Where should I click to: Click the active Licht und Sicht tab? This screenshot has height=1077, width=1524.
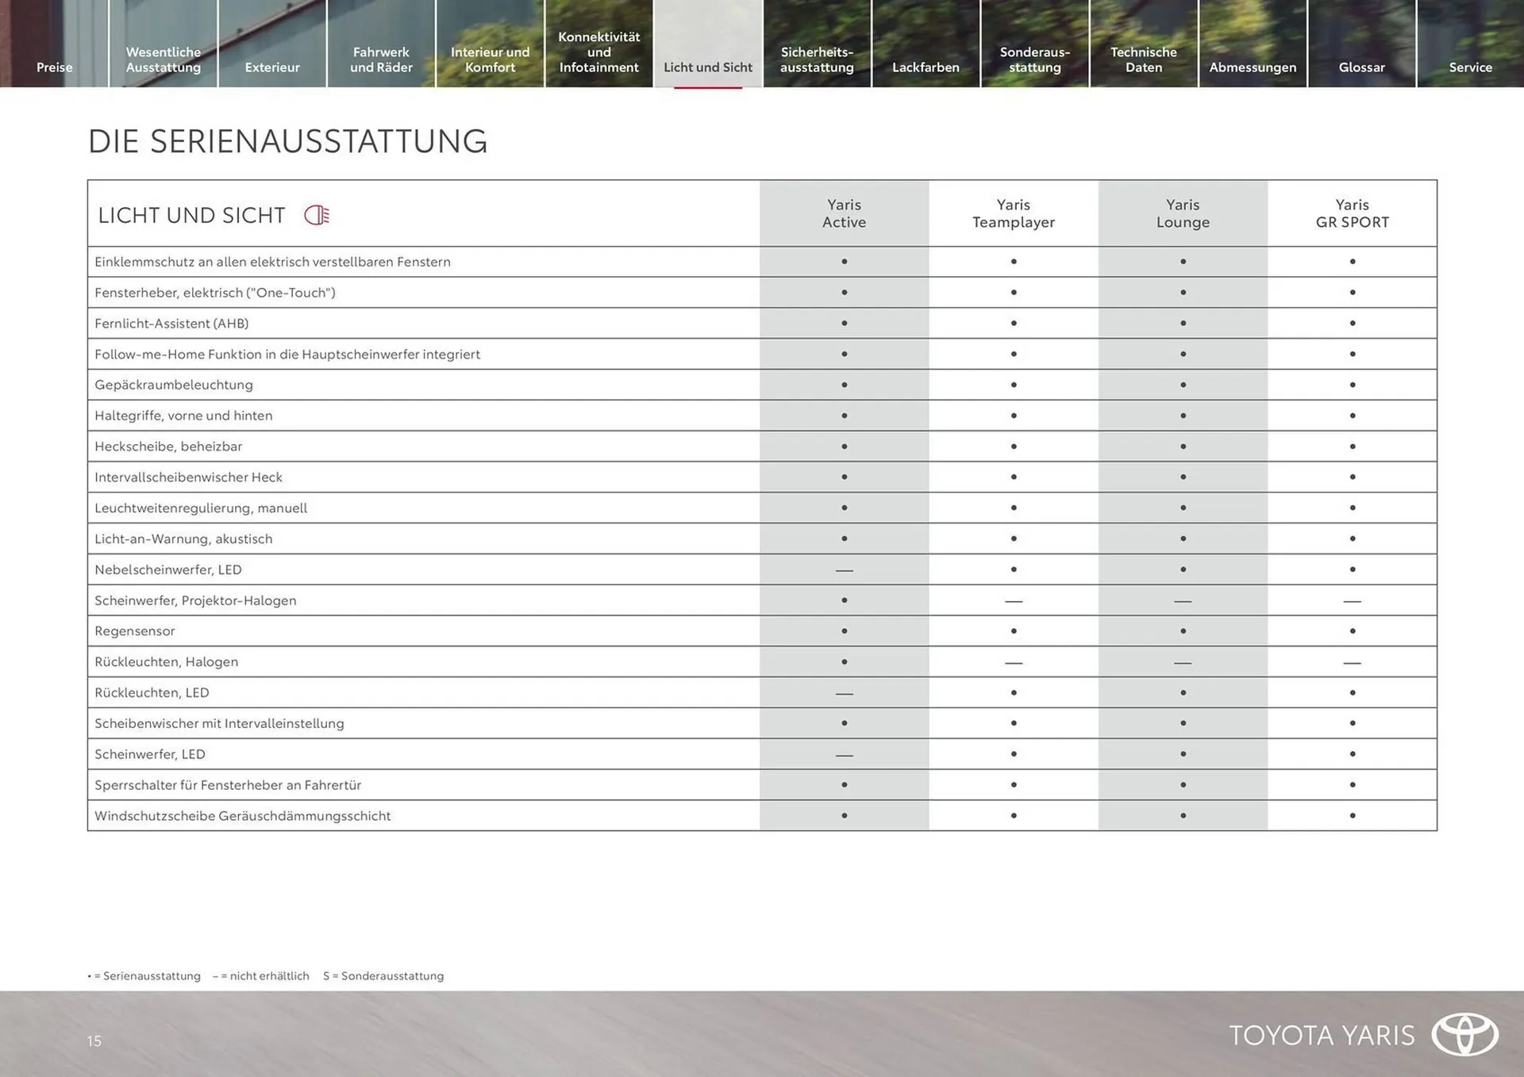[x=707, y=67]
